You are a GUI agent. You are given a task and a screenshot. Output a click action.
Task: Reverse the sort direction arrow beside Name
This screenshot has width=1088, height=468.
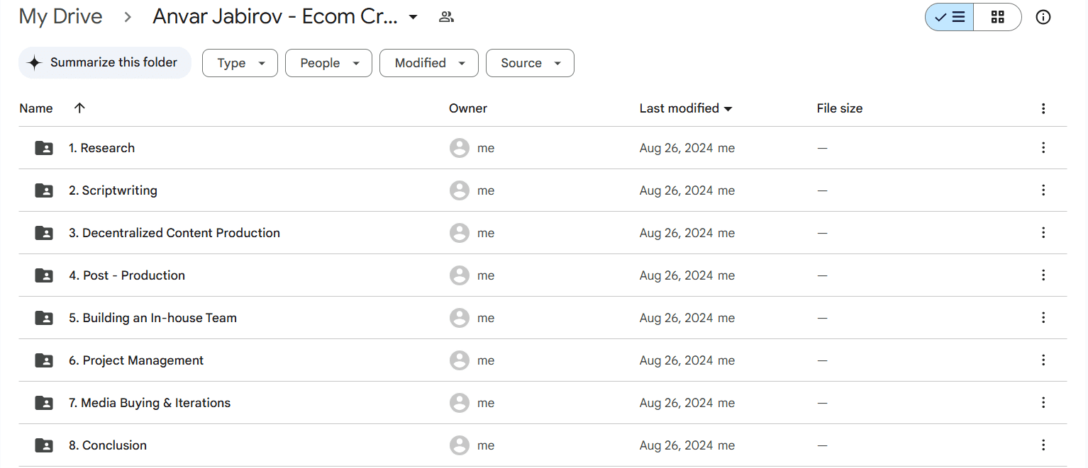click(79, 108)
